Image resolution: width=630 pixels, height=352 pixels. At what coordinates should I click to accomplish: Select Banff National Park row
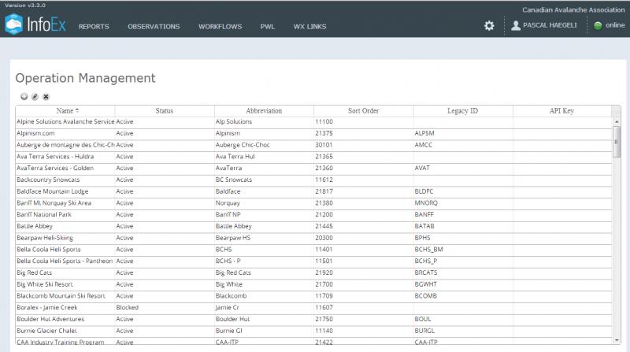pos(313,215)
